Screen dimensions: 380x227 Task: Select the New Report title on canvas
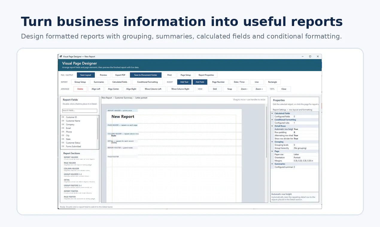(x=123, y=116)
